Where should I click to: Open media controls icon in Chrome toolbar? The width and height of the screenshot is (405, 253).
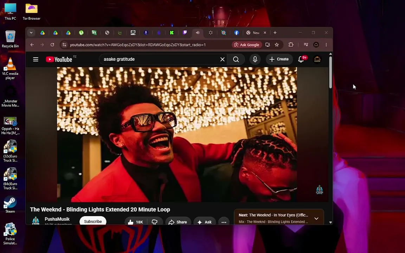click(x=306, y=45)
